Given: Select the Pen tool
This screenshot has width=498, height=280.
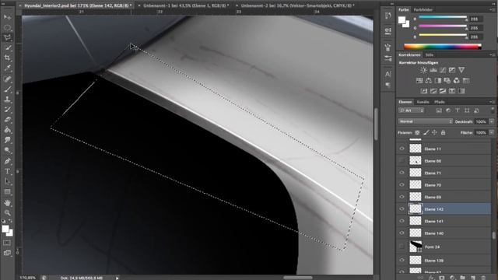Looking at the screenshot, I should tap(7, 161).
